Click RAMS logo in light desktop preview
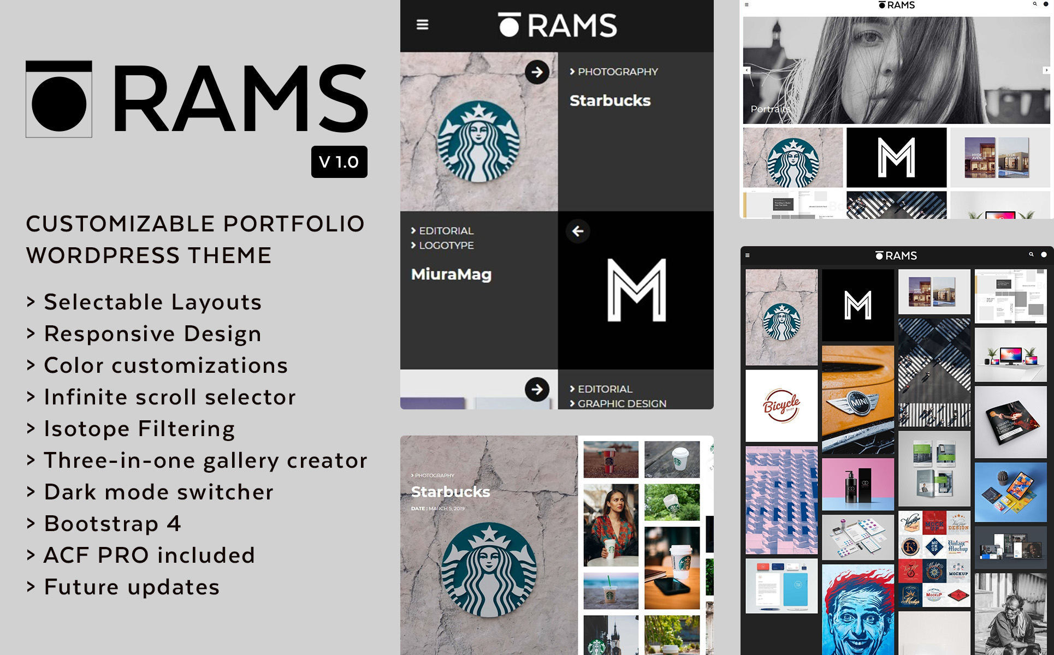Screen dimensions: 1054x655 pos(897,5)
